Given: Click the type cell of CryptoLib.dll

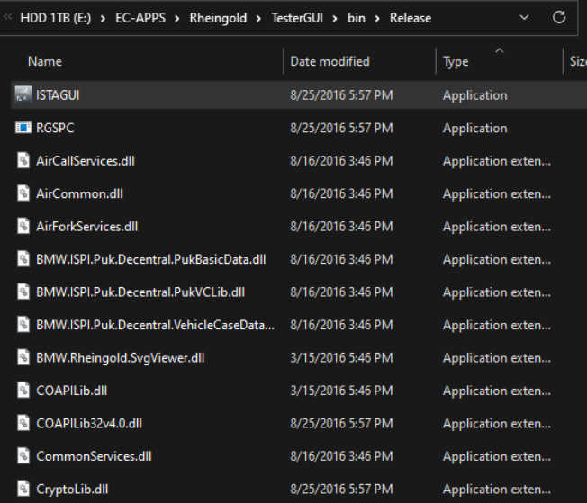Looking at the screenshot, I should (x=497, y=490).
